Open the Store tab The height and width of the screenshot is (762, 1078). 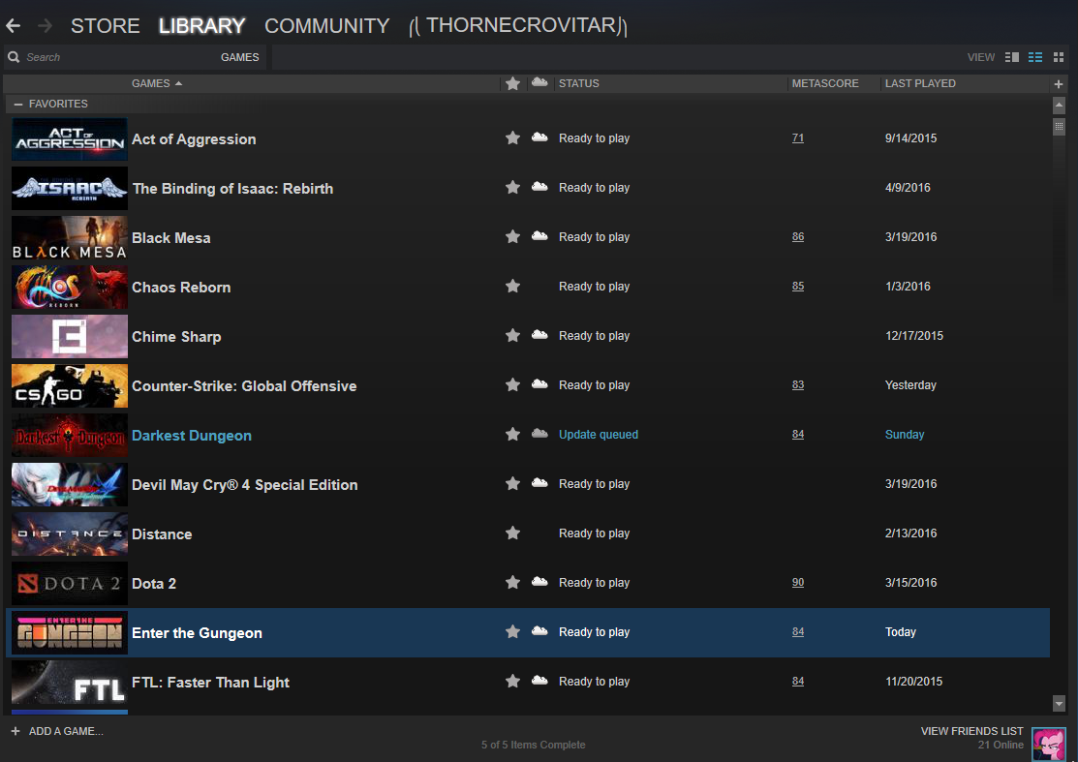point(106,26)
